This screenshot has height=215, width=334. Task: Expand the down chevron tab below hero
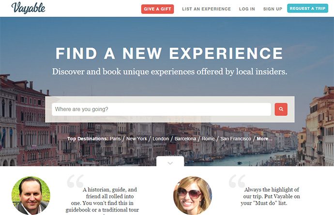(x=170, y=161)
